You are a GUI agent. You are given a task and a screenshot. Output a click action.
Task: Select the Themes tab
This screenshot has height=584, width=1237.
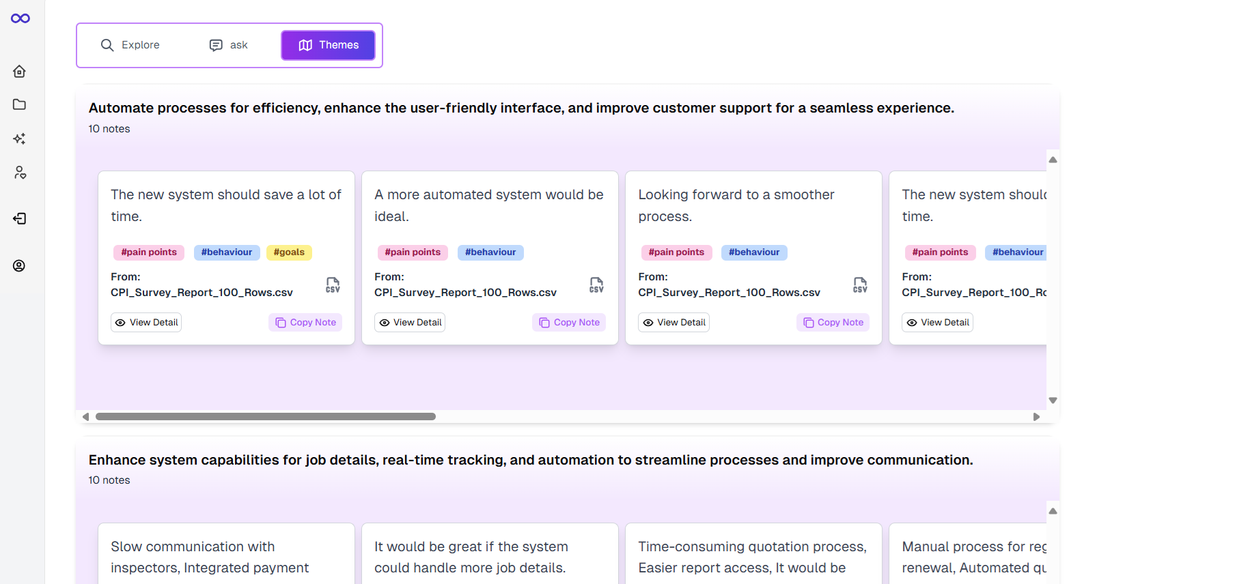pos(328,45)
